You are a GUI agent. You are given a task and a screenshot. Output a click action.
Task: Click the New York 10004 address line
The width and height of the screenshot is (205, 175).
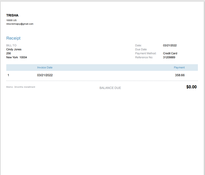pyautogui.click(x=16, y=57)
